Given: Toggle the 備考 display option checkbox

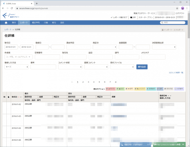Looking at the screenshot, I should click(158, 89).
